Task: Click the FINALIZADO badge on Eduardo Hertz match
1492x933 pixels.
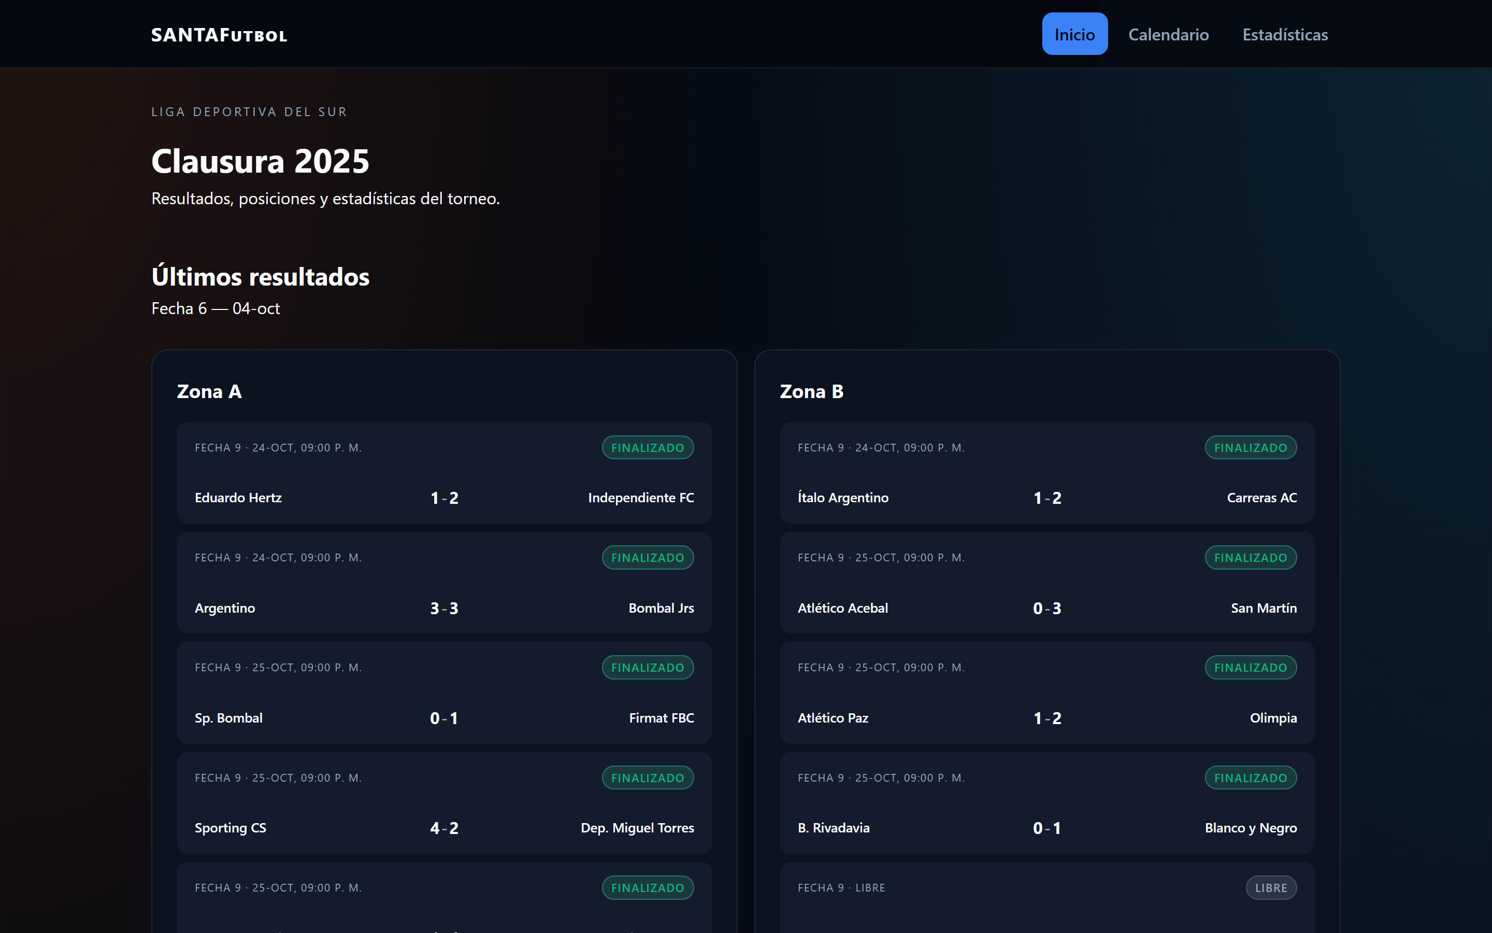Action: click(x=648, y=448)
